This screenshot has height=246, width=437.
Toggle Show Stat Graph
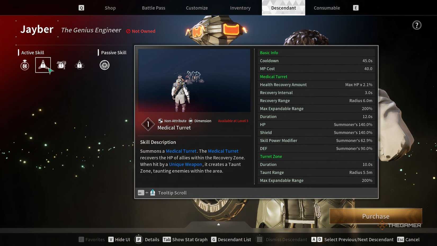click(185, 240)
